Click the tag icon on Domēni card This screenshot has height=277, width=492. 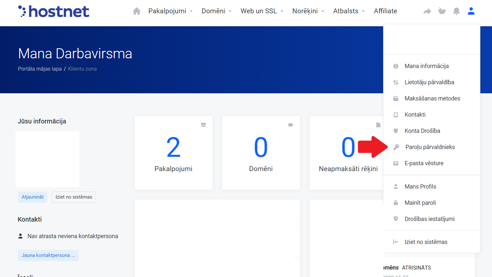(x=291, y=125)
